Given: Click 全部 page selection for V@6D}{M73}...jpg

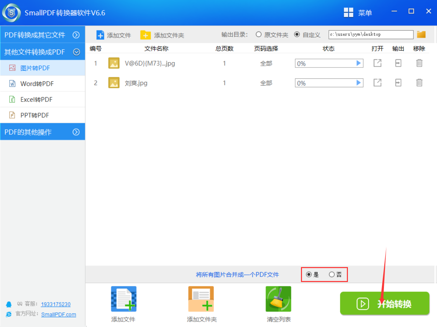Looking at the screenshot, I should tap(266, 63).
